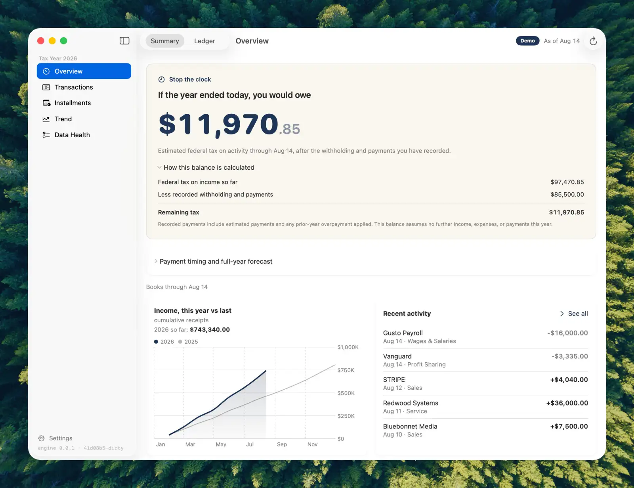Viewport: 634px width, 488px height.
Task: Click the Settings gear icon
Action: click(x=41, y=438)
